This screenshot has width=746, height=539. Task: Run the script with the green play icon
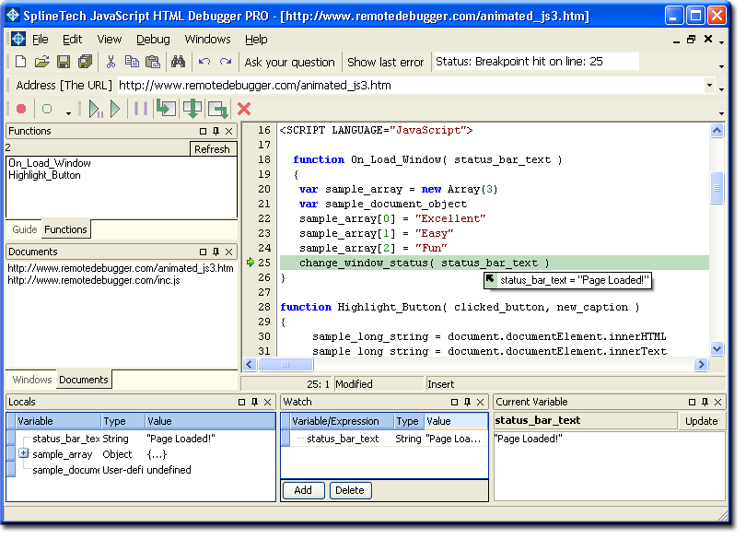[x=115, y=109]
